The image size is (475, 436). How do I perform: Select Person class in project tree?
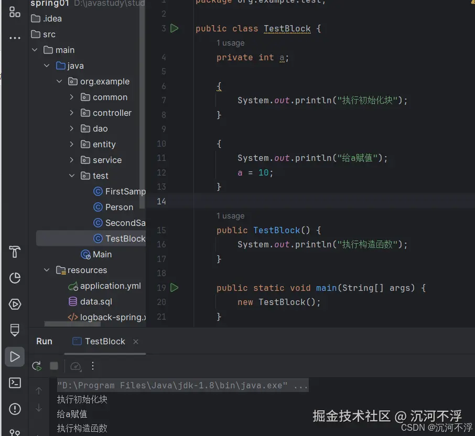tap(118, 207)
